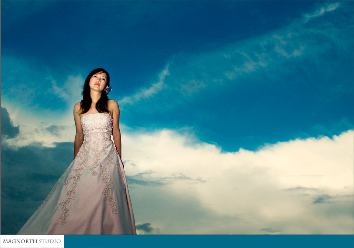Click the wispy cloud in top right corner
This screenshot has height=248, width=354.
(321, 11)
